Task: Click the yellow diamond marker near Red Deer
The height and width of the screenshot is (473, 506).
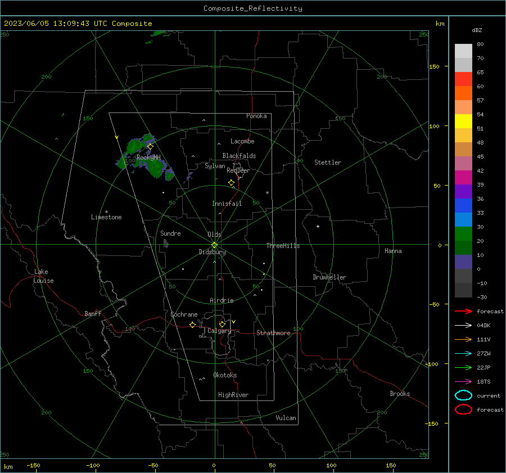Action: [232, 183]
